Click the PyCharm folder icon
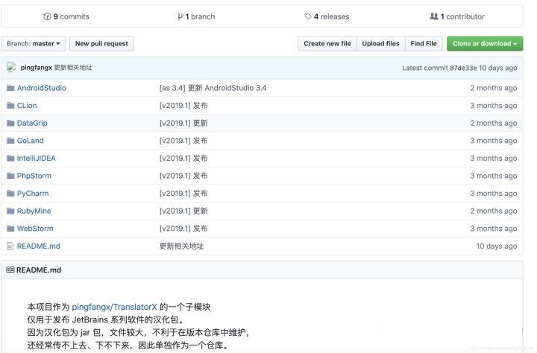 click(x=10, y=194)
